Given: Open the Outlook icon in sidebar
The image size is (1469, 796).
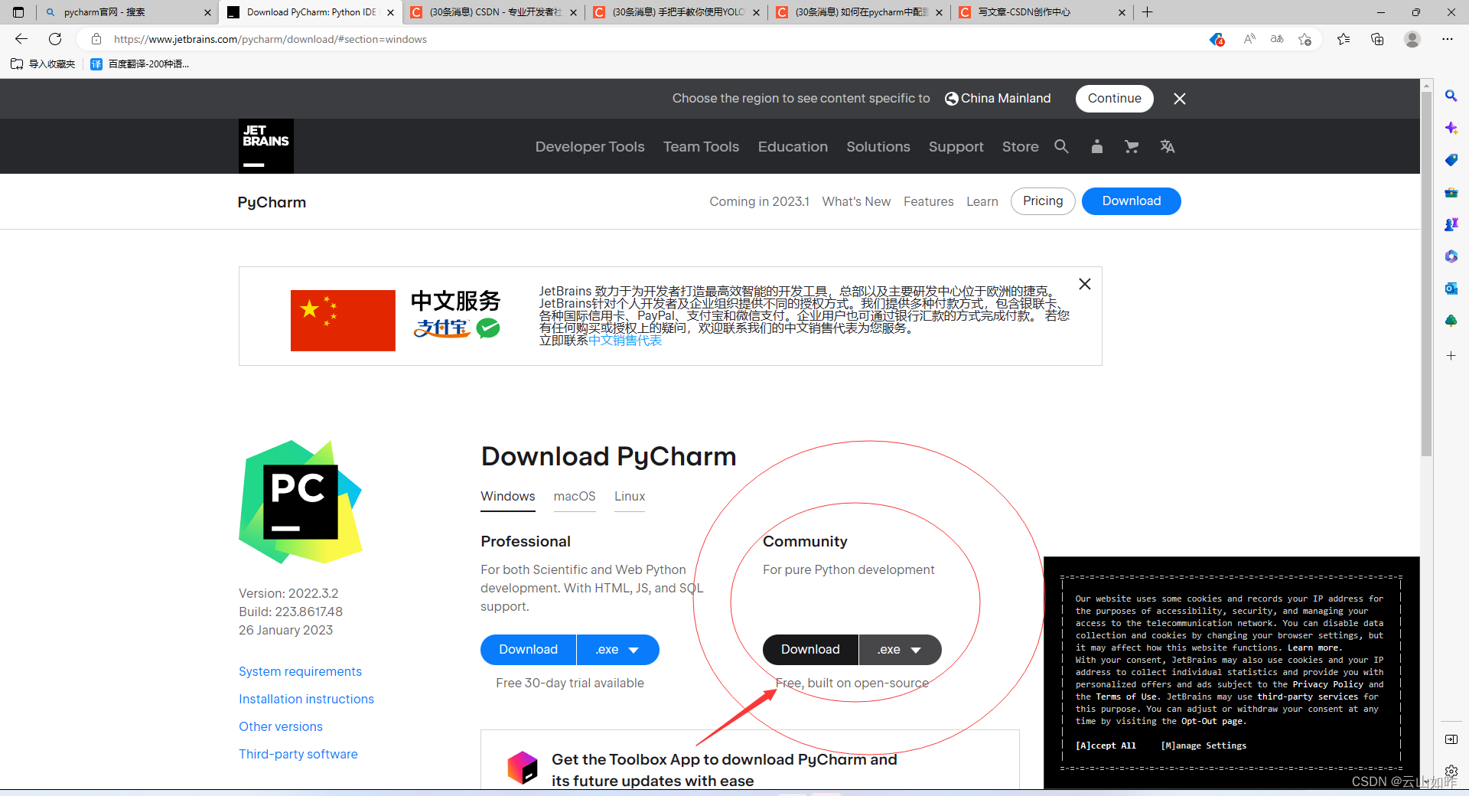Looking at the screenshot, I should [1451, 289].
